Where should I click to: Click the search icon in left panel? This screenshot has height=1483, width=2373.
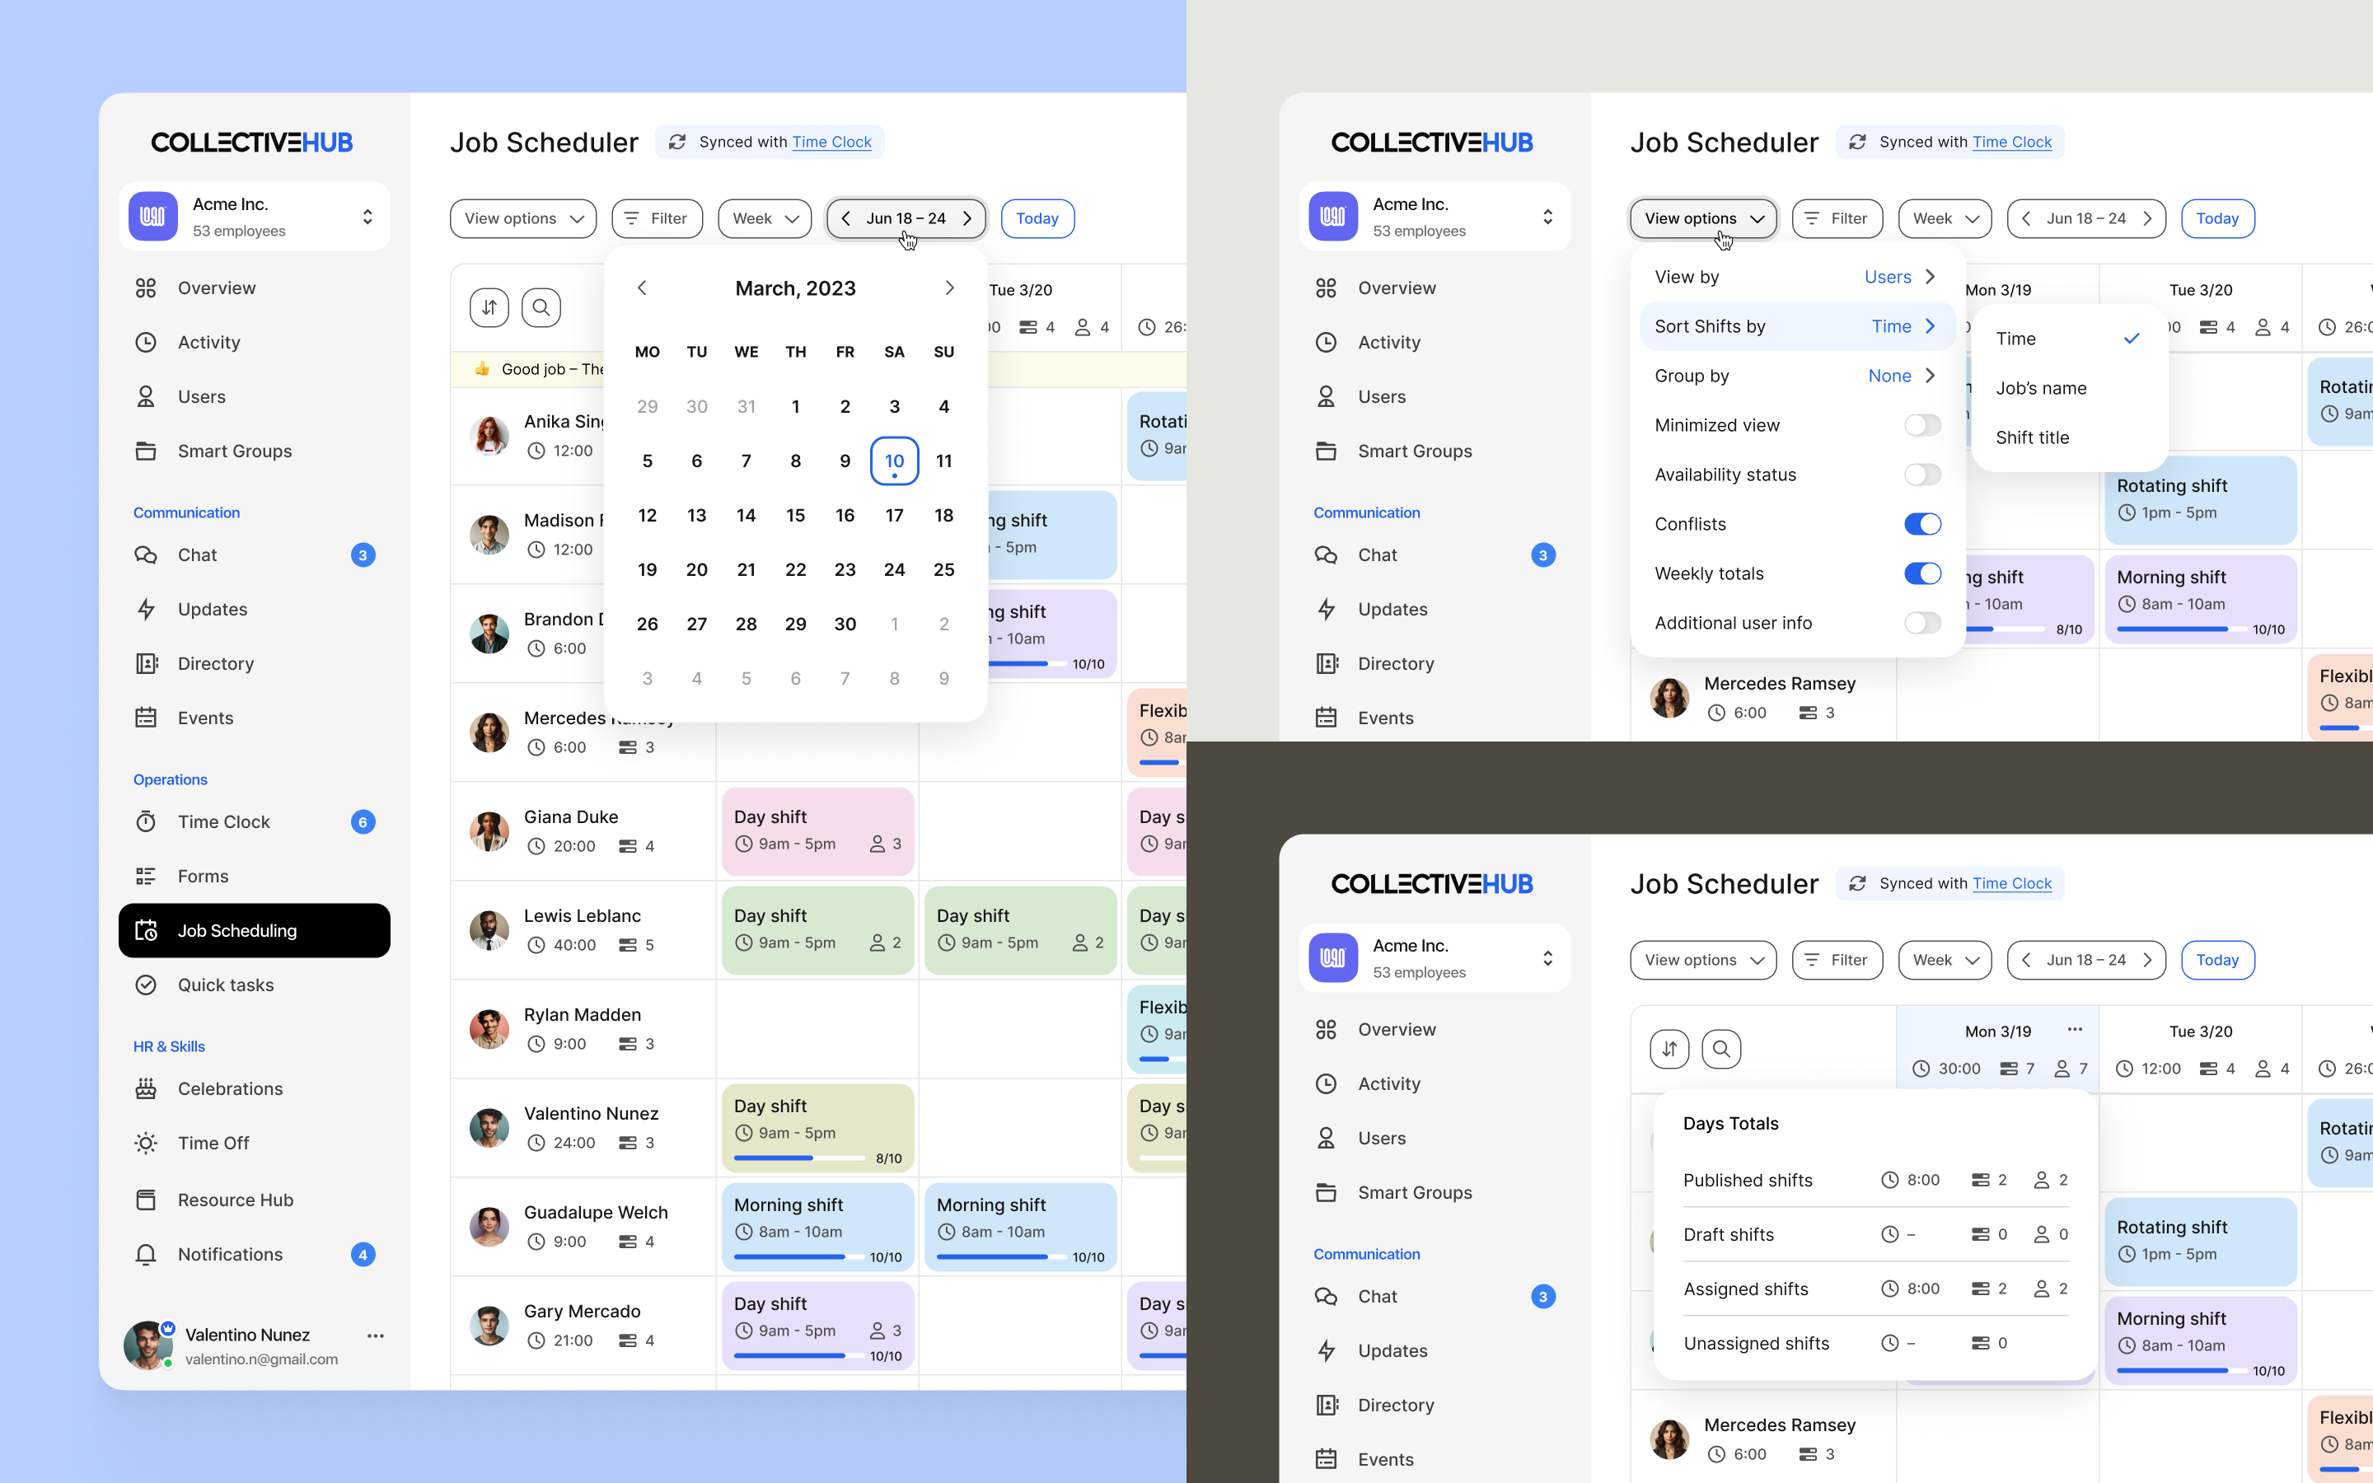(541, 308)
